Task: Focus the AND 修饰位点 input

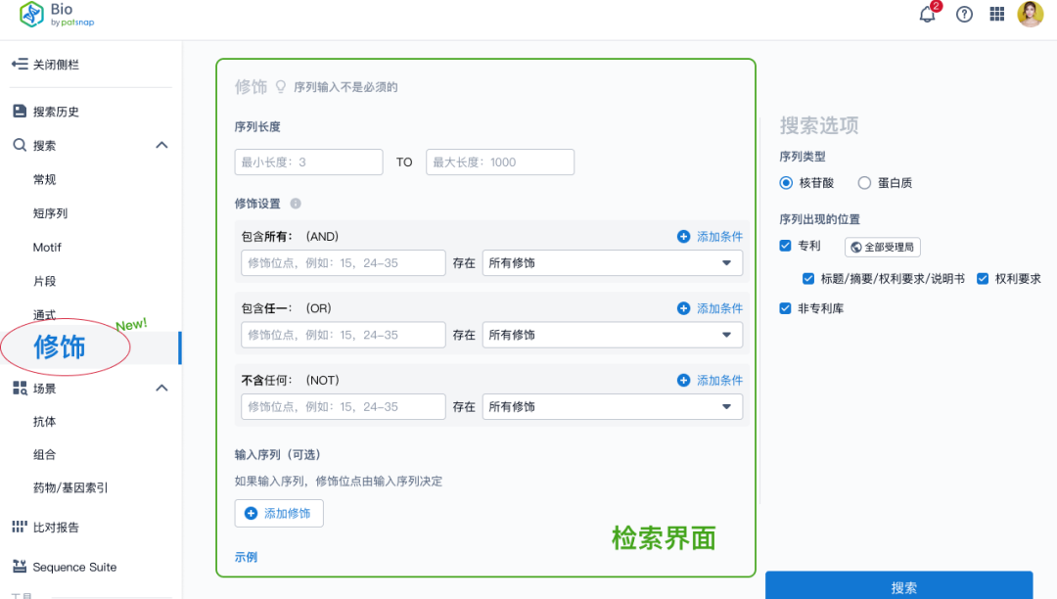Action: (x=344, y=262)
